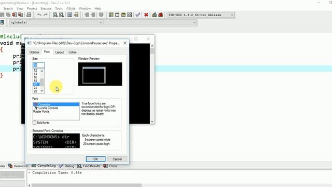
Task: Switch to the Options tab in Properties dialog
Action: pyautogui.click(x=34, y=52)
